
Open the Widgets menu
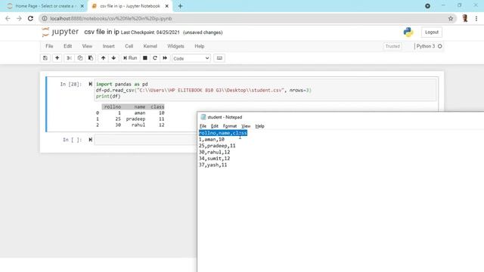tap(175, 46)
